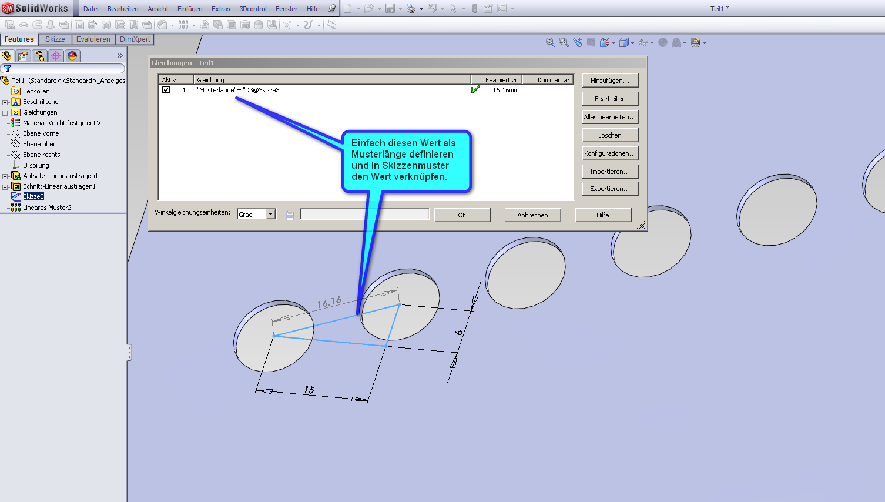Select the Ursprung origin item

click(36, 165)
